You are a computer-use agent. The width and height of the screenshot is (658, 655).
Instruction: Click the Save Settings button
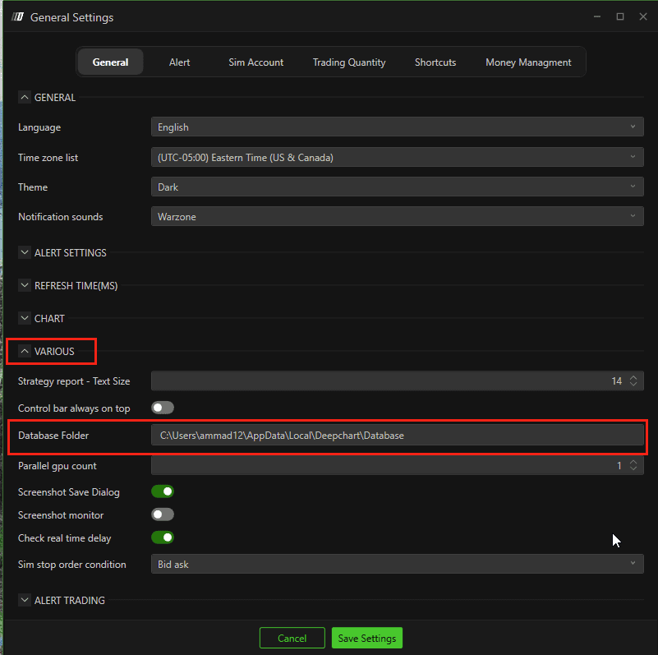366,638
